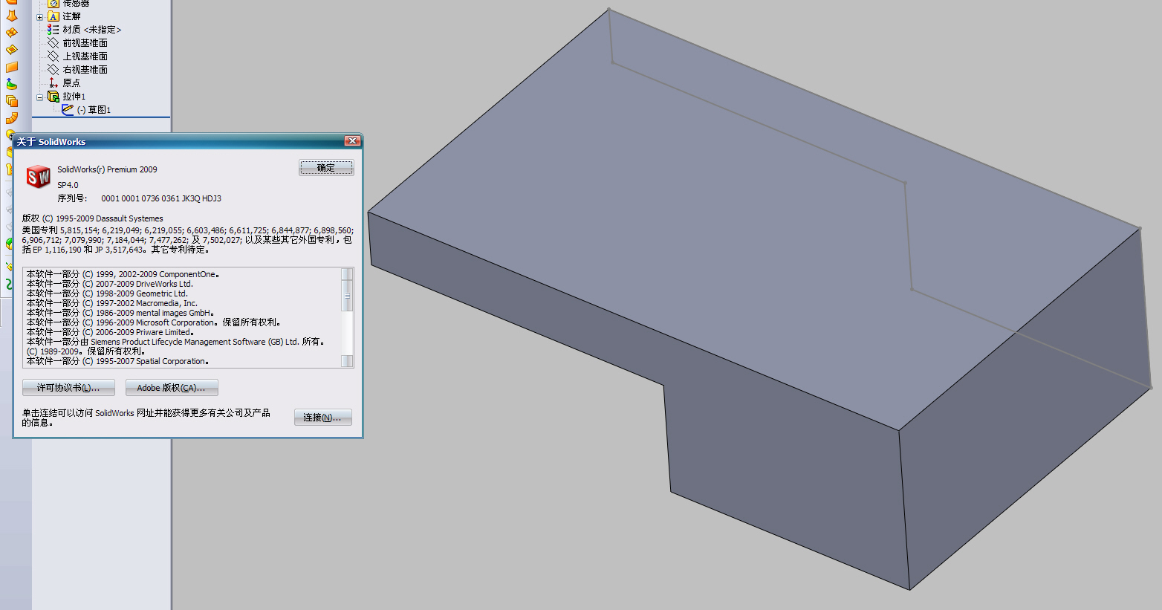Click the mental images GmbH credit line
The height and width of the screenshot is (610, 1162).
point(120,313)
